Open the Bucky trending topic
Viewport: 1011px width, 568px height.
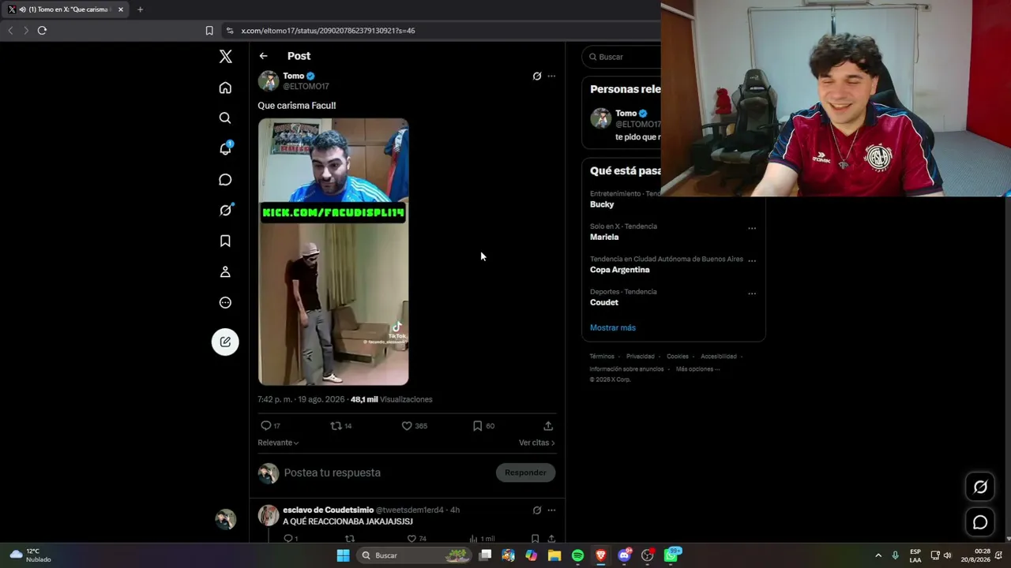coord(602,204)
